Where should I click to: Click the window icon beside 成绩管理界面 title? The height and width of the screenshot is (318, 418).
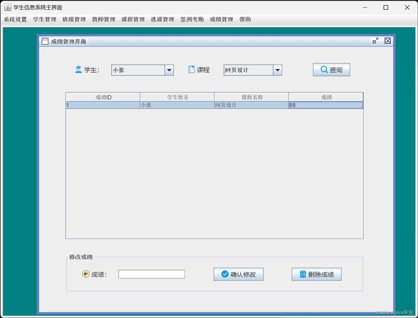45,41
